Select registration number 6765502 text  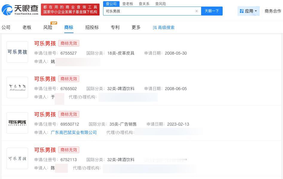[x=69, y=89]
